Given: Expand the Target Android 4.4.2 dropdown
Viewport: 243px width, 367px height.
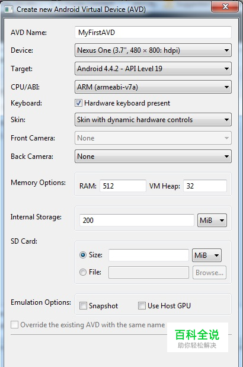Looking at the screenshot, I should point(153,69).
